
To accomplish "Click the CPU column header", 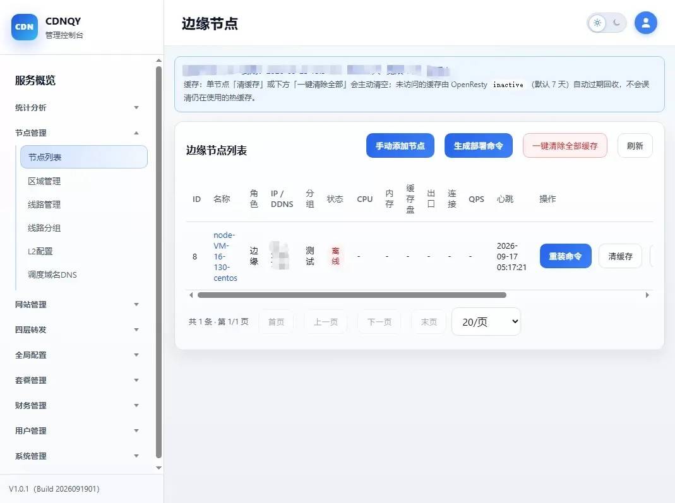I will click(x=364, y=199).
